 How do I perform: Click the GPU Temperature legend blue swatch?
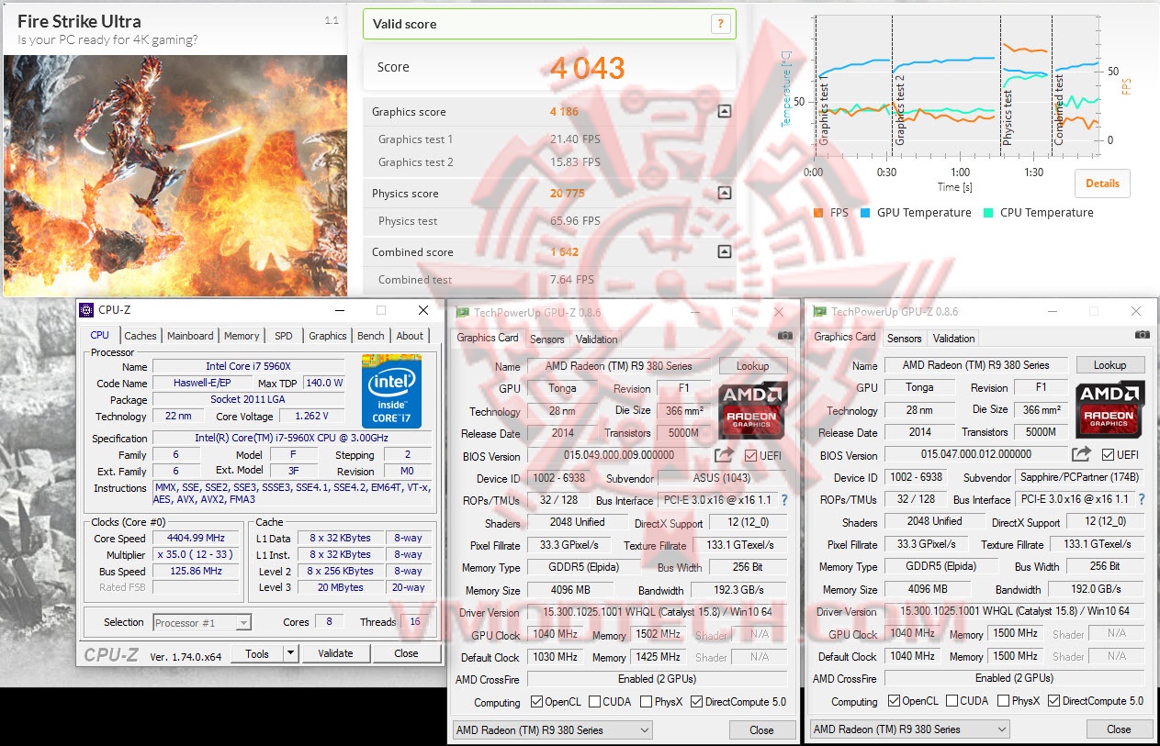point(866,213)
